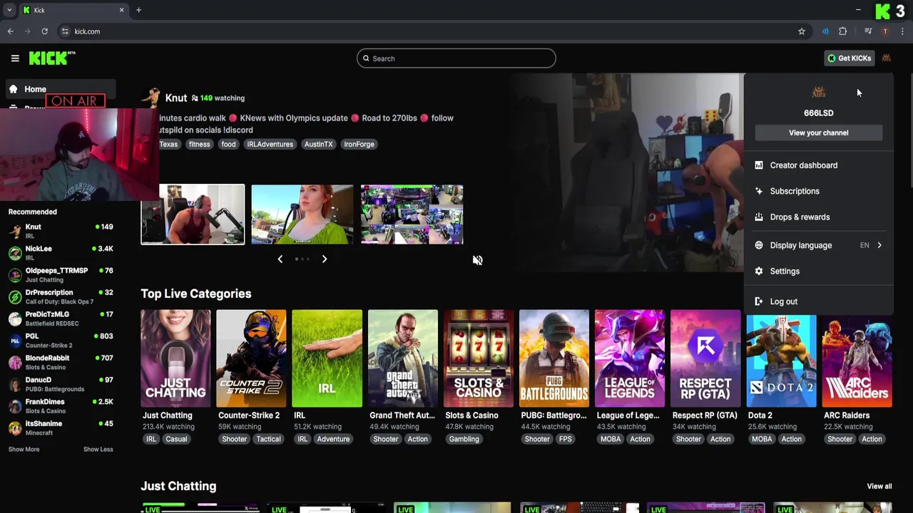Bookmark page with star icon
The width and height of the screenshot is (913, 513).
(802, 31)
